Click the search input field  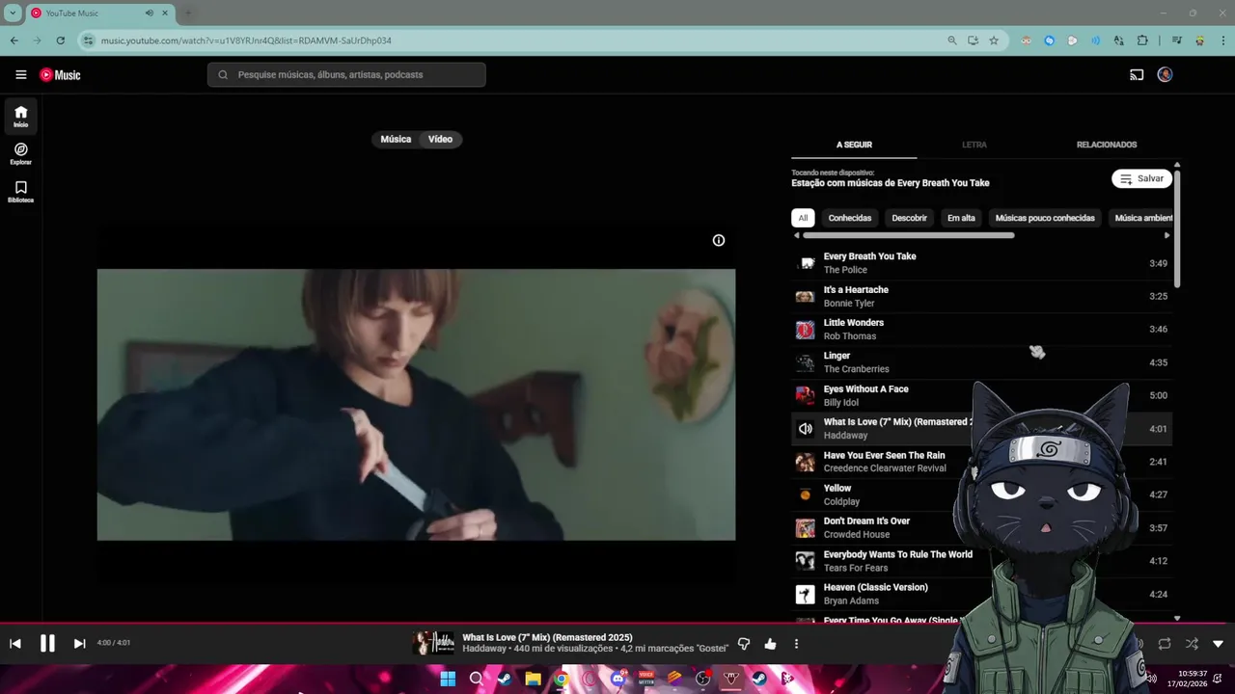(x=346, y=74)
